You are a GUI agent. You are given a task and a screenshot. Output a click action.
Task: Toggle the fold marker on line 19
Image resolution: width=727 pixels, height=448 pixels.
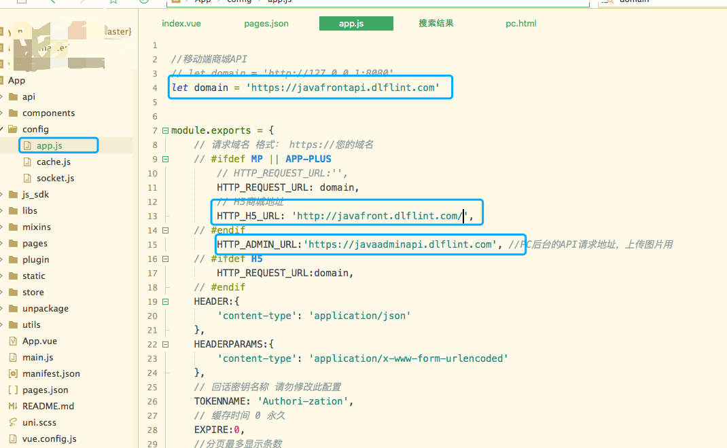(164, 301)
